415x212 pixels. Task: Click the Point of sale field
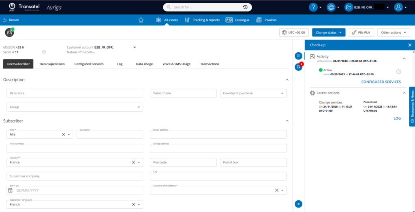(x=183, y=93)
